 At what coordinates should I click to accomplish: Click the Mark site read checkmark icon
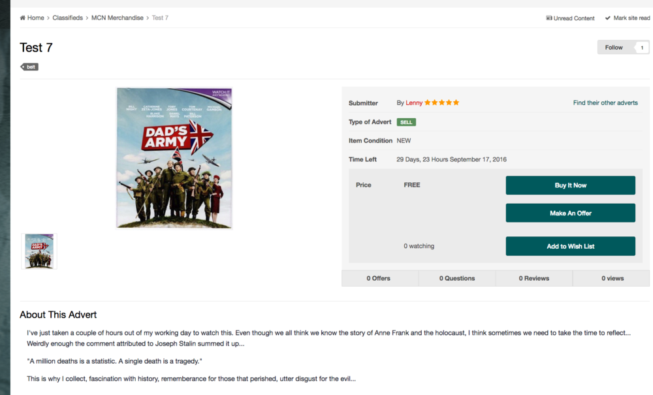(x=607, y=18)
